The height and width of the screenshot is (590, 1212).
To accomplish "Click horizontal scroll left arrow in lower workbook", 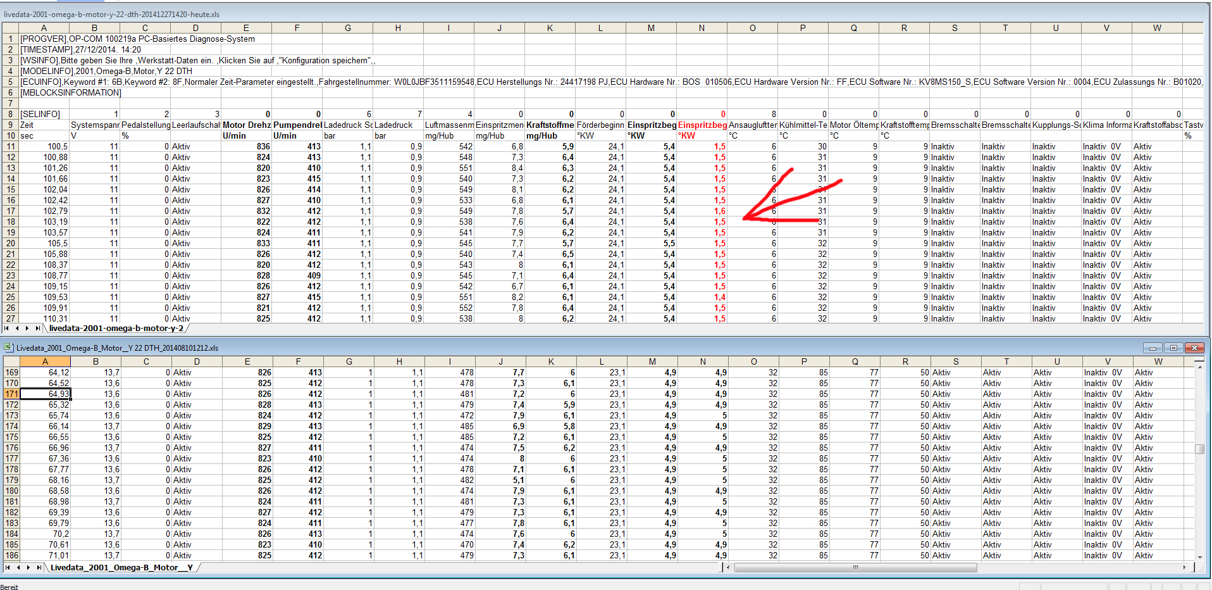I will [x=728, y=568].
